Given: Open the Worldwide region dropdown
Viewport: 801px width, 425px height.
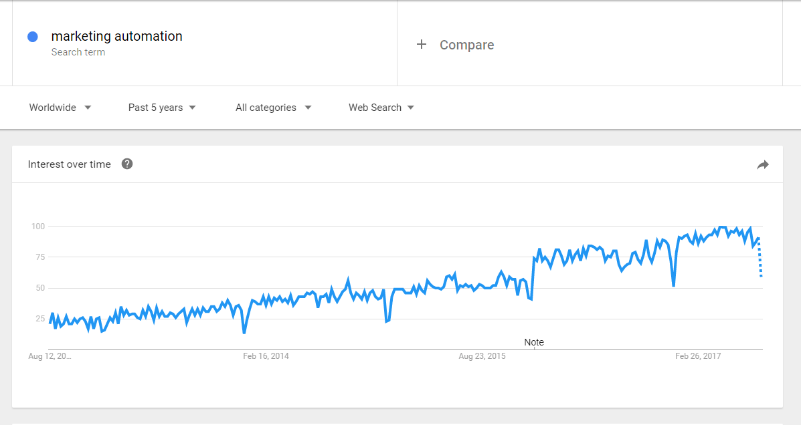Looking at the screenshot, I should pyautogui.click(x=60, y=108).
